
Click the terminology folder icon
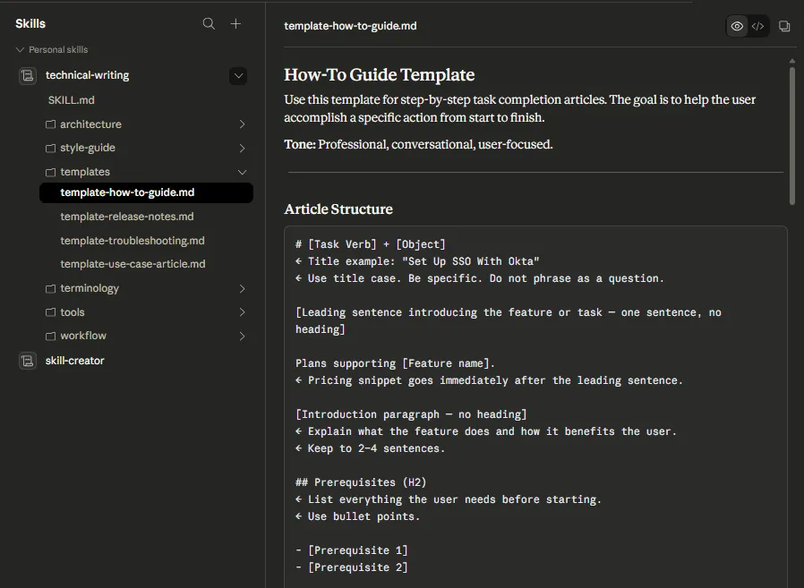pos(51,287)
